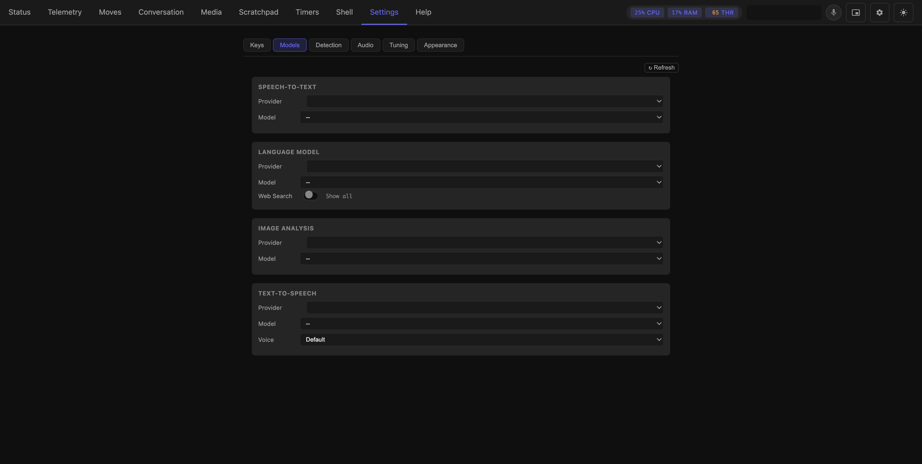Image resolution: width=922 pixels, height=464 pixels.
Task: Switch to the Telemetry tab
Action: 65,12
